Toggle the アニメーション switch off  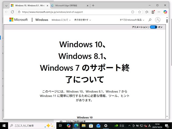tap(153, 27)
